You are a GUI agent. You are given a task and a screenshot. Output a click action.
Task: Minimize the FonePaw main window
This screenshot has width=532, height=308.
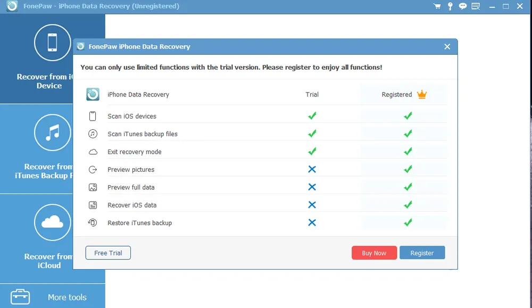click(492, 6)
